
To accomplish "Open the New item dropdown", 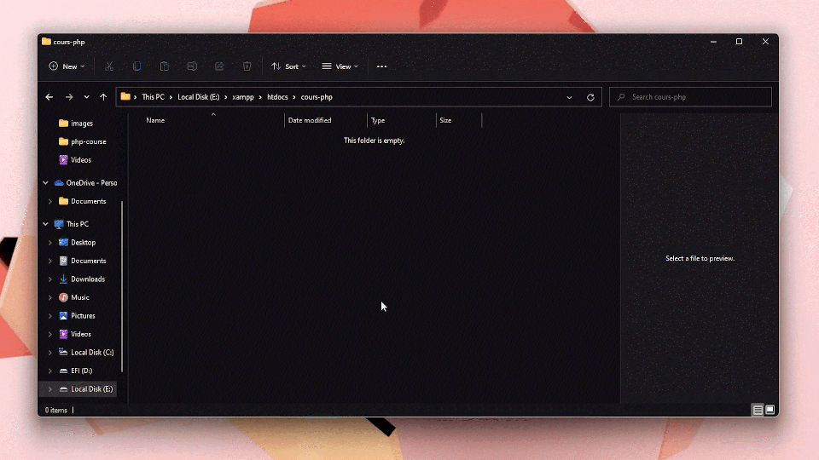I will tap(67, 66).
